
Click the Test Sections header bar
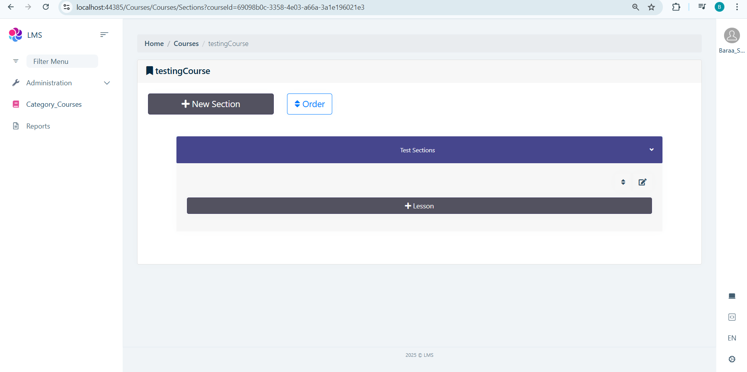417,150
